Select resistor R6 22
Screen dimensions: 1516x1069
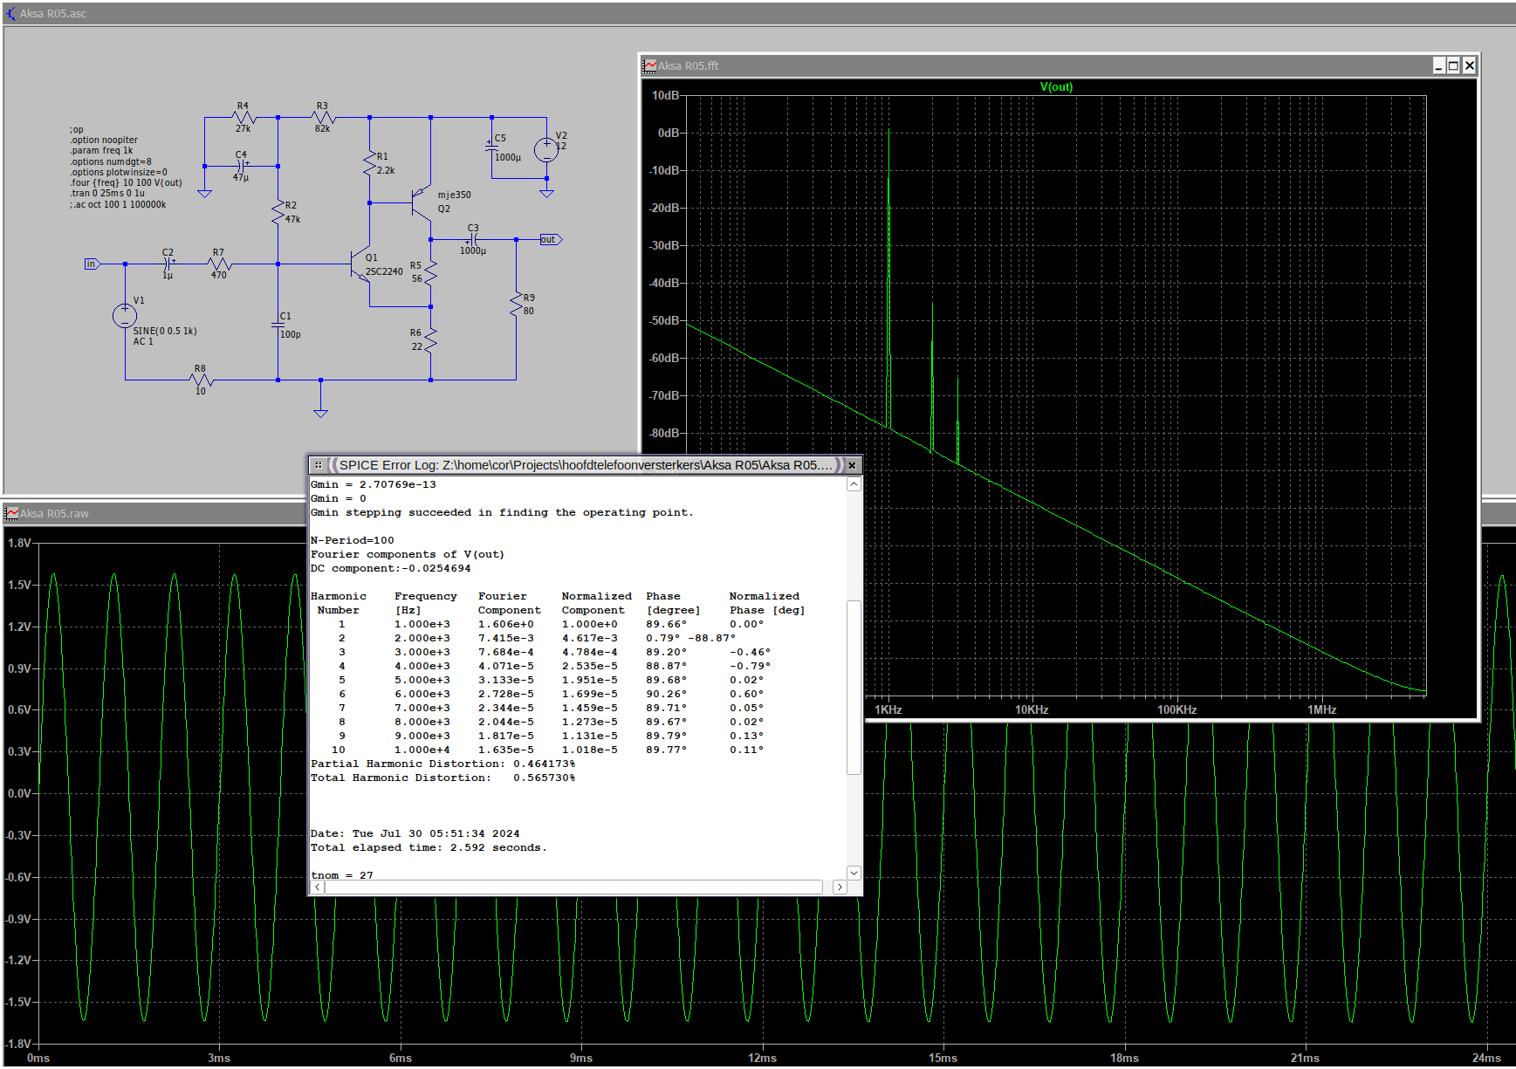pyautogui.click(x=430, y=339)
